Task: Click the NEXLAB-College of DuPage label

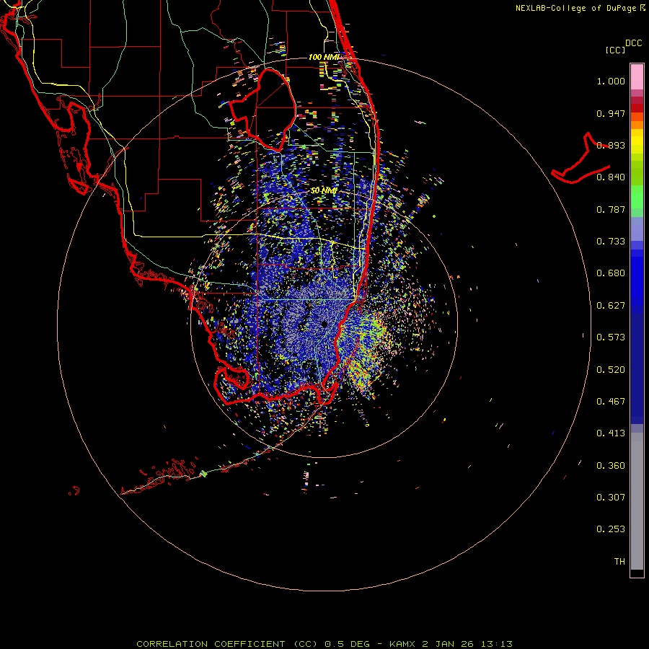Action: click(575, 8)
